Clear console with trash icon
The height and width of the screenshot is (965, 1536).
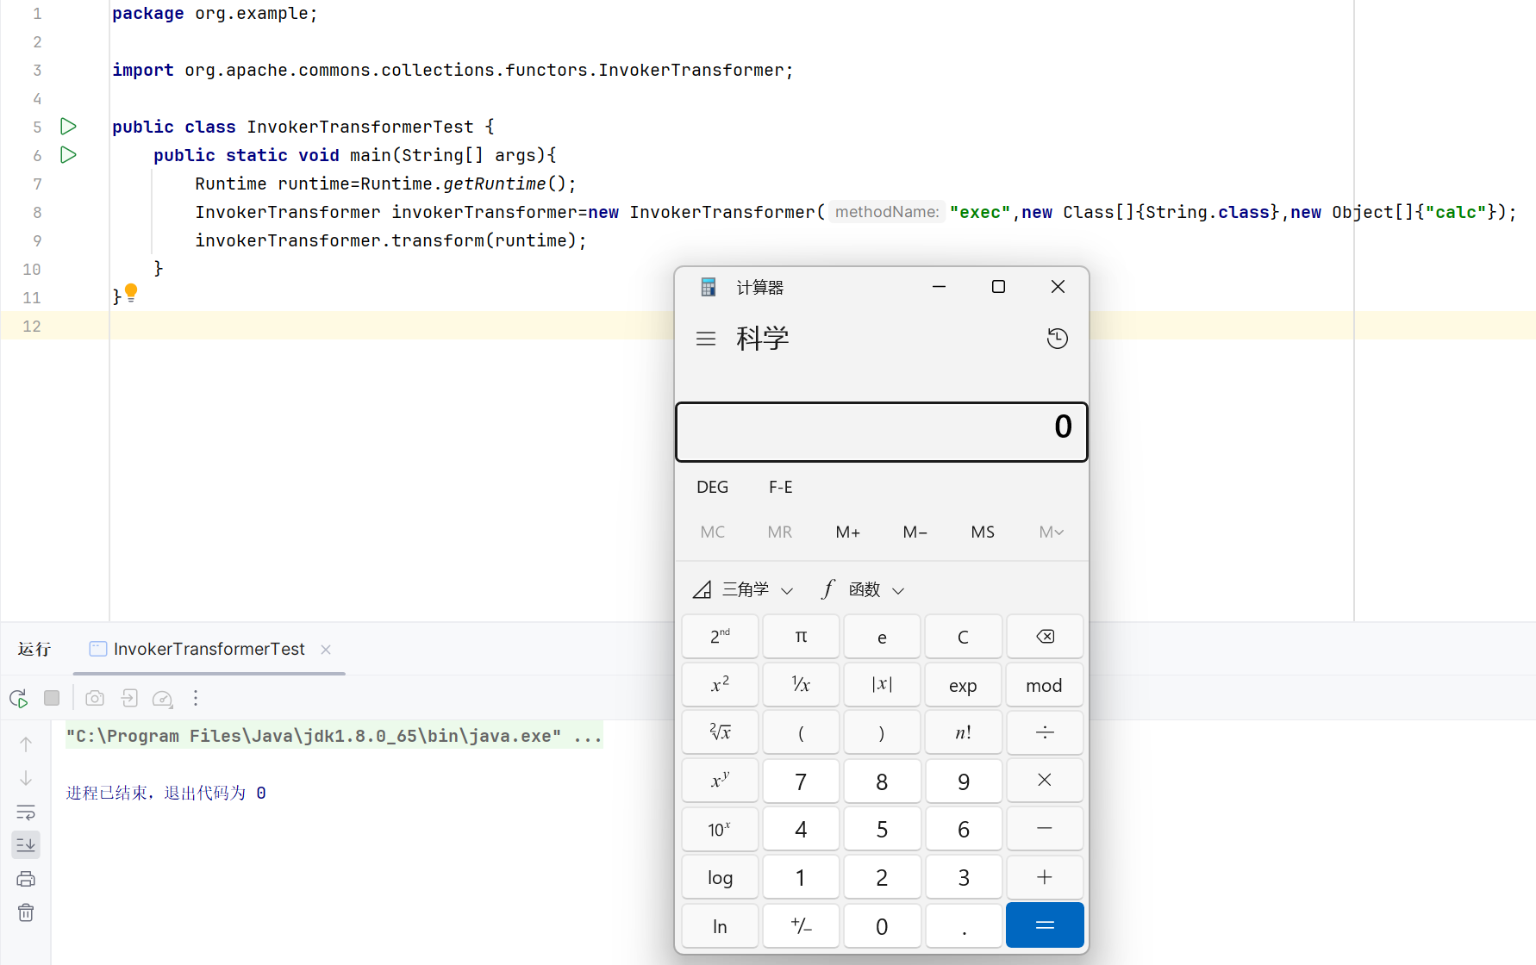point(26,912)
